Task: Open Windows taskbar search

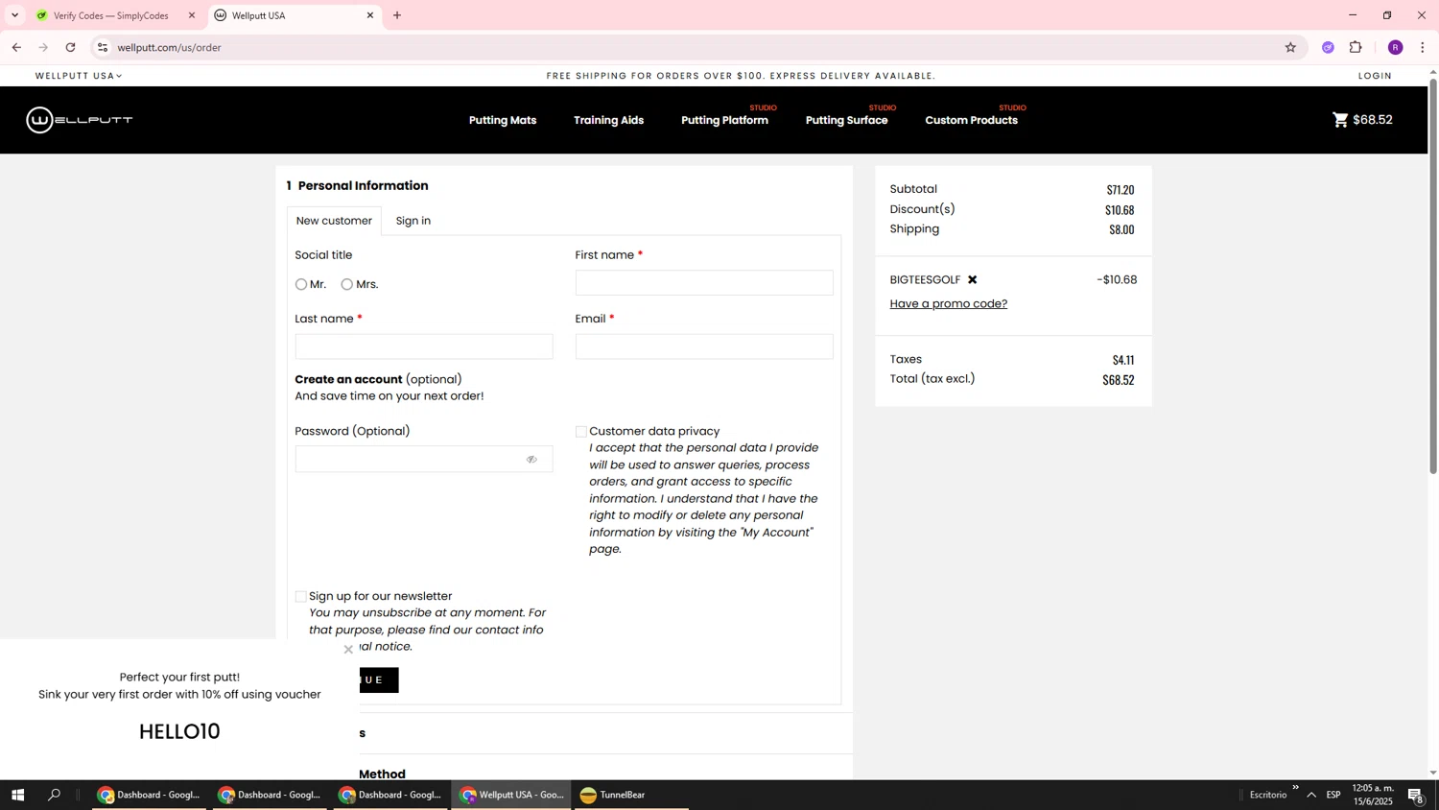Action: 55,795
